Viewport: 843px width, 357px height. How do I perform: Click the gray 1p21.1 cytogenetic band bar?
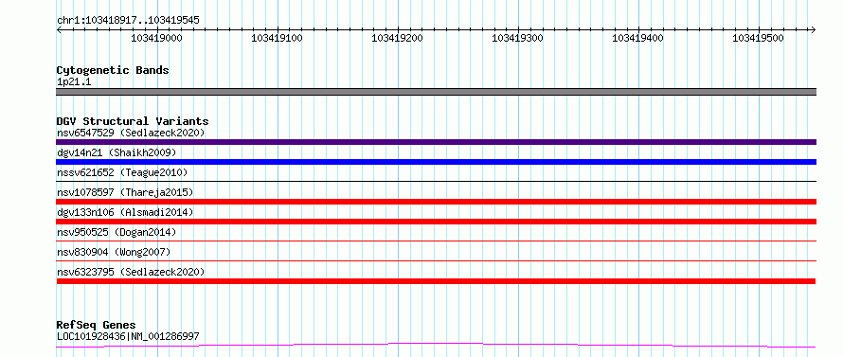(436, 92)
